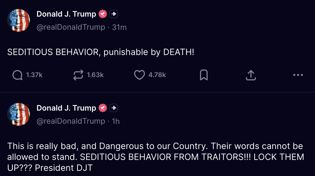Click the @realDonaldTrump handle on the 1h post
The width and height of the screenshot is (315, 176).
[71, 121]
